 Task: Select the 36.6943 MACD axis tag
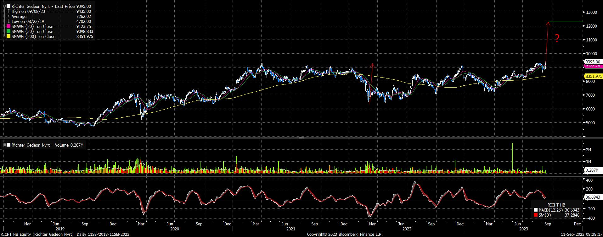pyautogui.click(x=593, y=197)
